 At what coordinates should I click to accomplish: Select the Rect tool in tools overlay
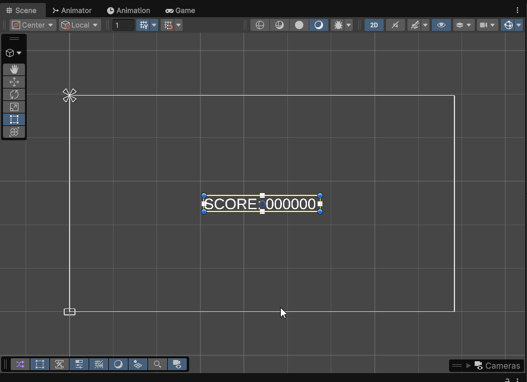(14, 119)
